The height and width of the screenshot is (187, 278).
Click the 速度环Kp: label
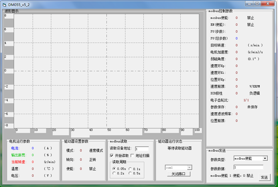[218, 66]
